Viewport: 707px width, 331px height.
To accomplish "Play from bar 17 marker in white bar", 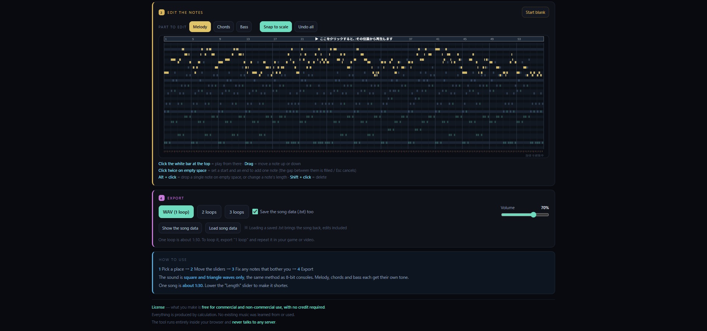I will 275,39.
